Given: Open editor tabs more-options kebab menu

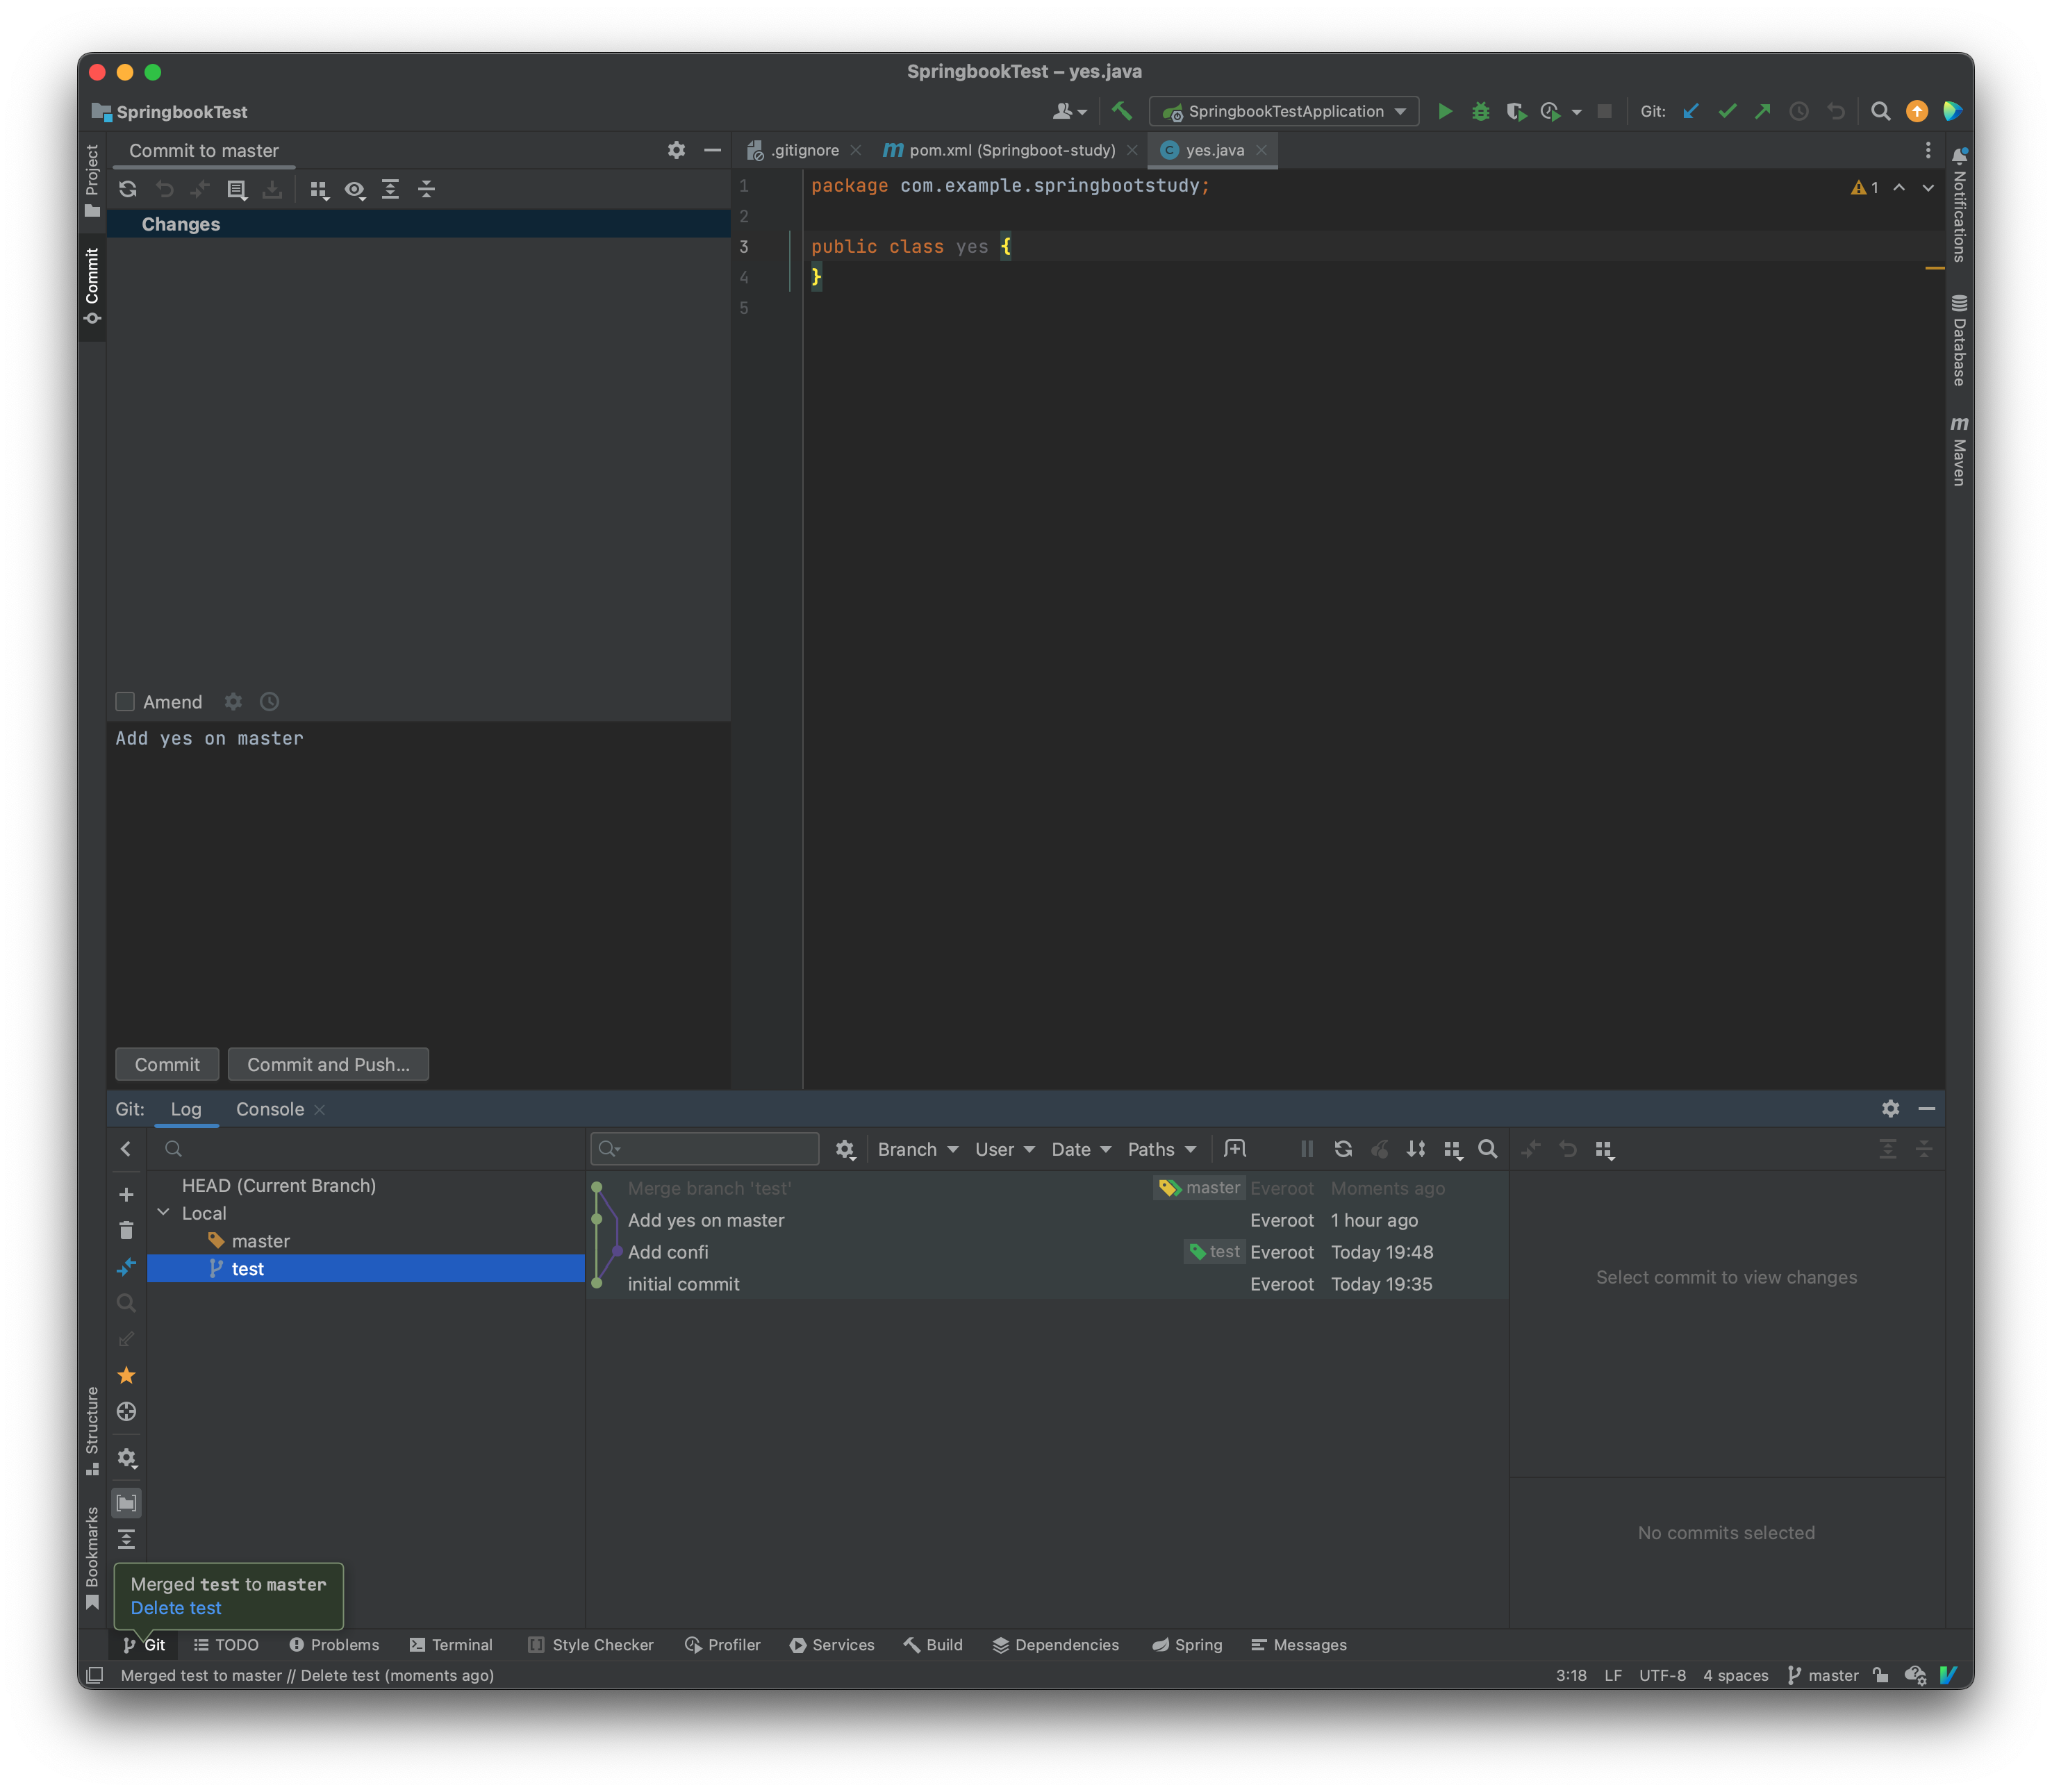Looking at the screenshot, I should click(1928, 150).
